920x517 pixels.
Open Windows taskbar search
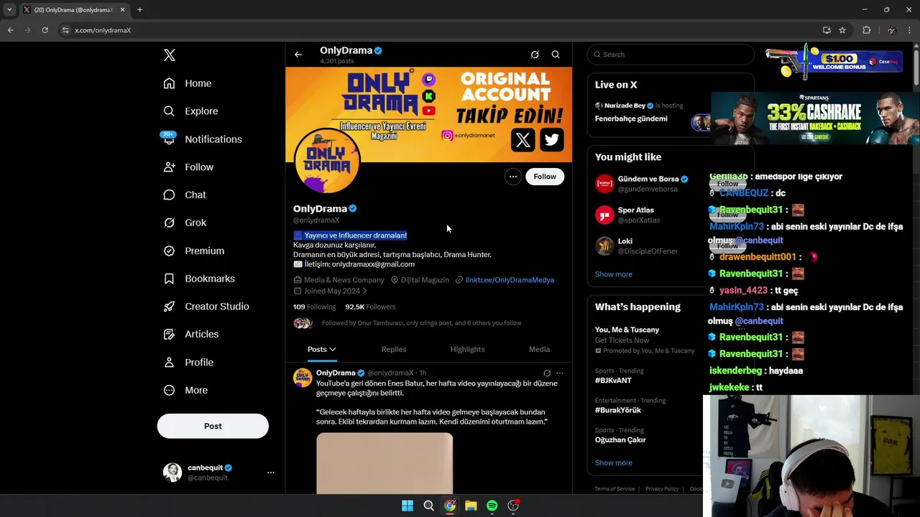[x=428, y=506]
